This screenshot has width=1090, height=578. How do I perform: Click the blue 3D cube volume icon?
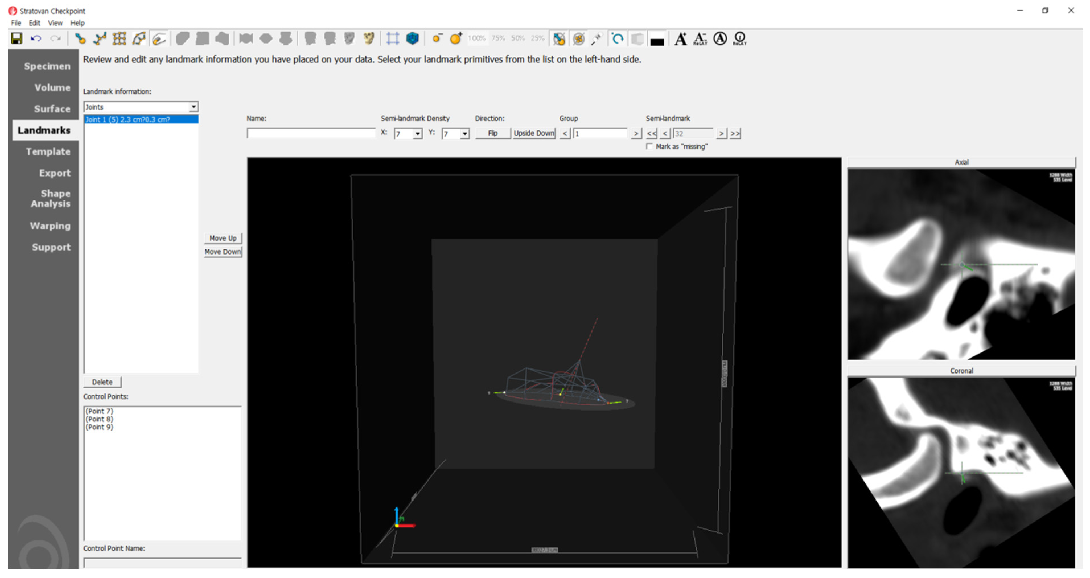pyautogui.click(x=412, y=39)
